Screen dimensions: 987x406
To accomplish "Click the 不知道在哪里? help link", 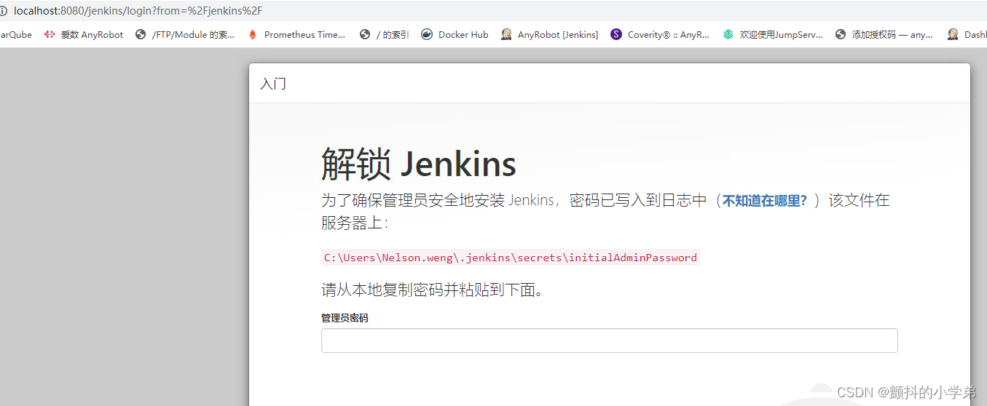I will (764, 201).
